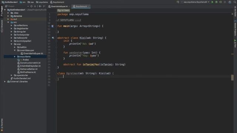Open the run configuration dropdown oop.soyutlama.SoyutlamaKt
Image resolution: width=237 pixels, height=133 pixels.
click(x=195, y=2)
